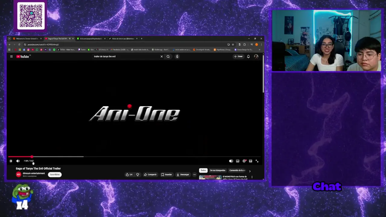Screen dimensions: 386x217
Task: Bookmark this page with star
Action: click(233, 45)
